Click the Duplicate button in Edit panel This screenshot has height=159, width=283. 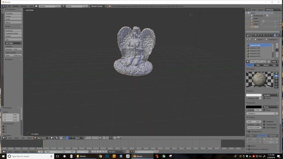(13, 31)
